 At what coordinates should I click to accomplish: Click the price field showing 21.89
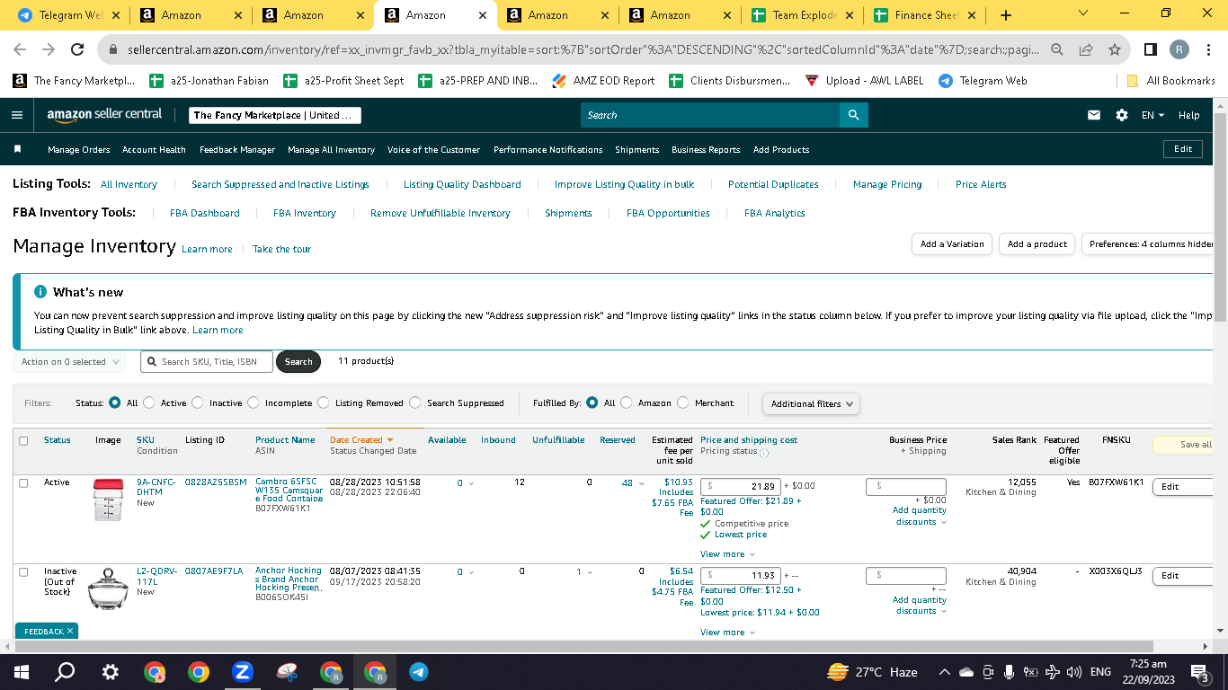click(740, 486)
